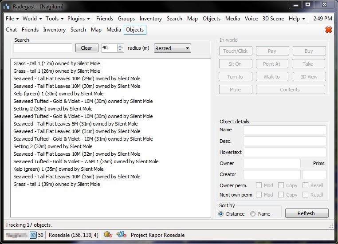338x244 pixels.
Task: Click the no-push arrow icon in status bar
Action: coord(121,235)
